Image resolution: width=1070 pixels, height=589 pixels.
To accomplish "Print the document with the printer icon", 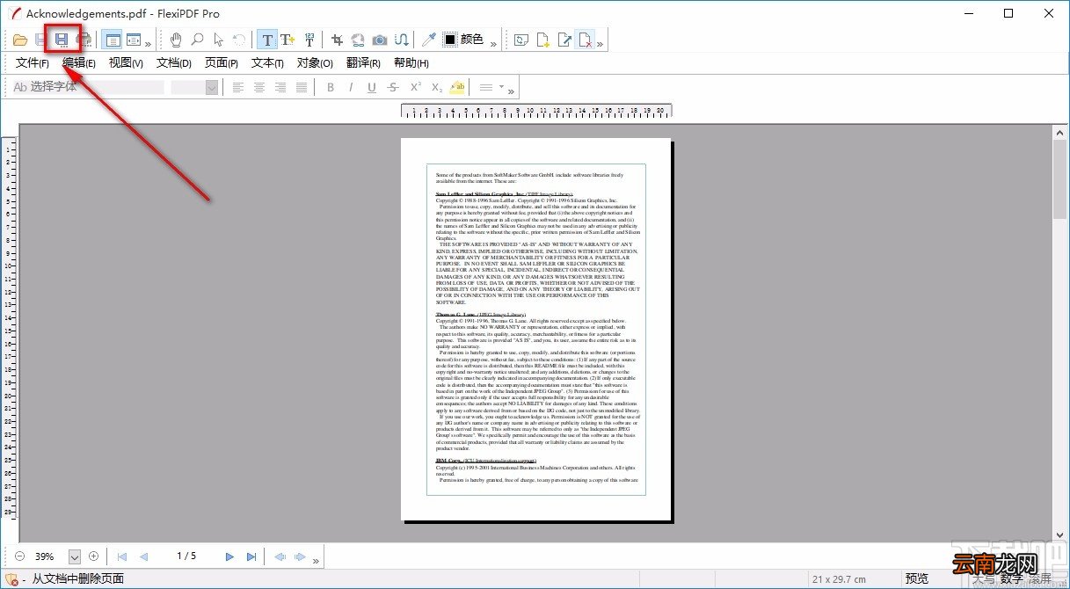I will 83,40.
